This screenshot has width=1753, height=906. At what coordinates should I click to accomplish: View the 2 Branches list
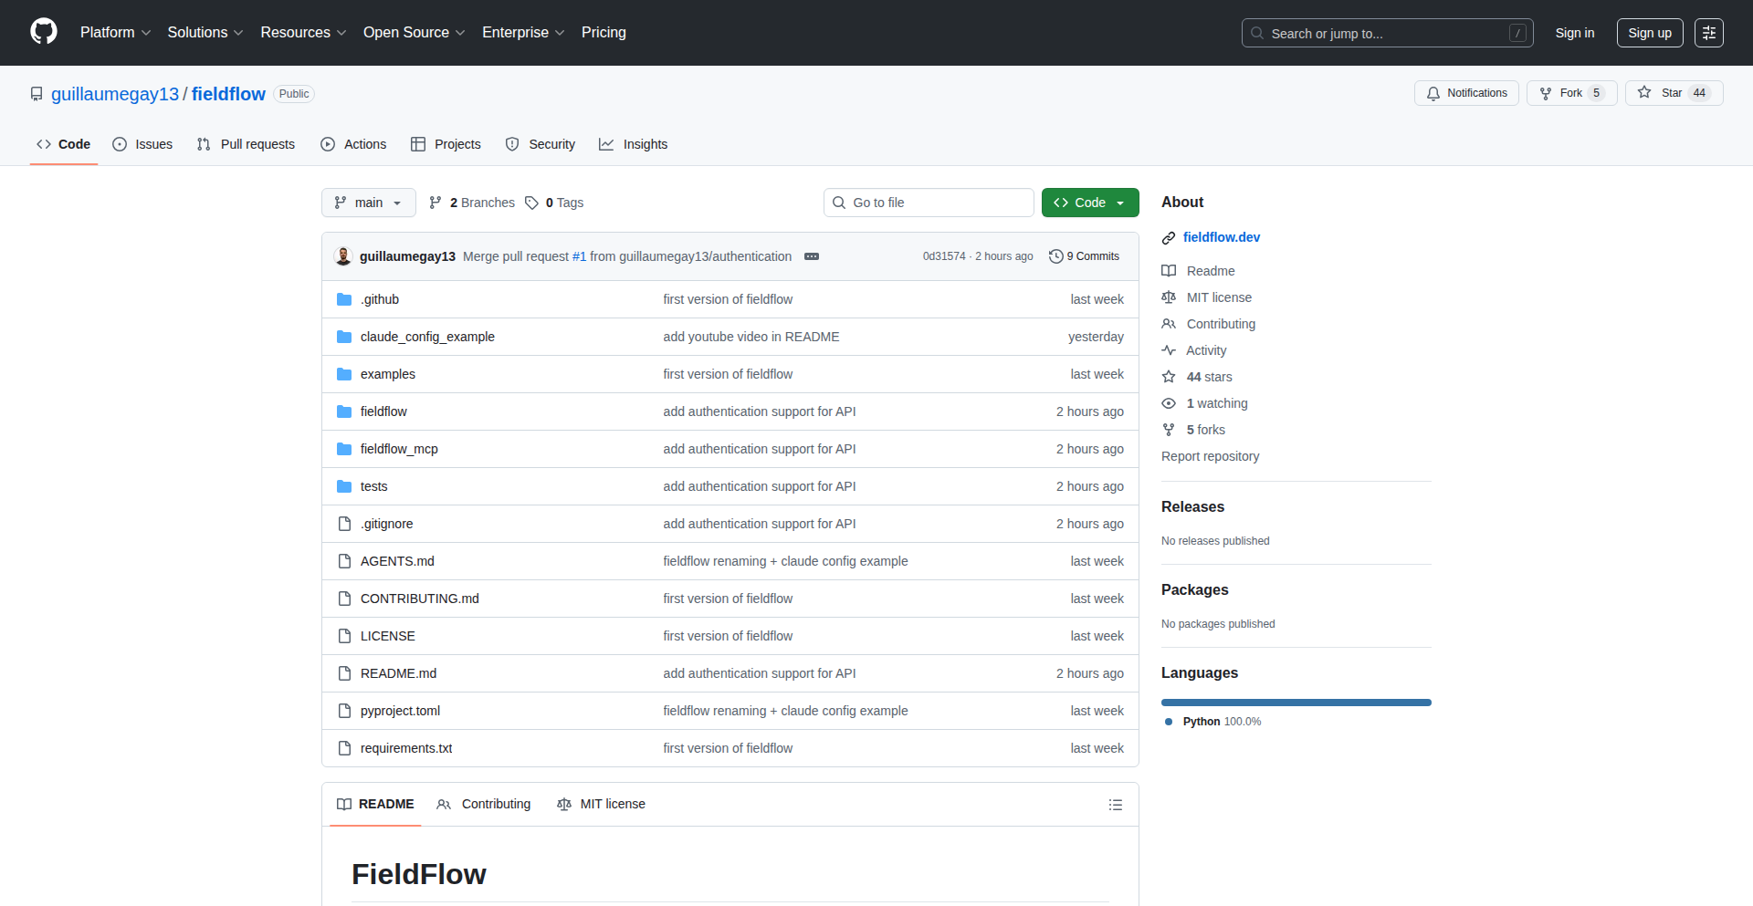coord(472,203)
